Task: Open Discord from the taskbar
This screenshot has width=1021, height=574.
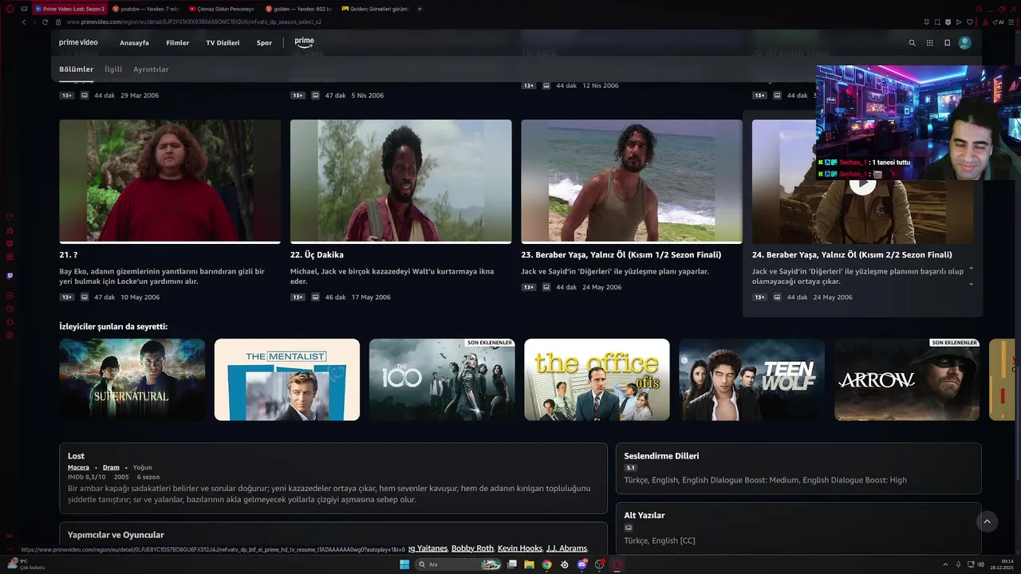Action: pos(582,564)
